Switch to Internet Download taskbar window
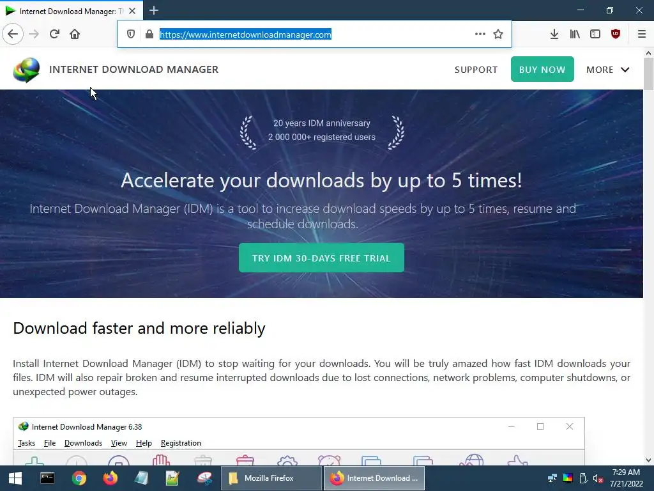Image resolution: width=654 pixels, height=491 pixels. [374, 478]
